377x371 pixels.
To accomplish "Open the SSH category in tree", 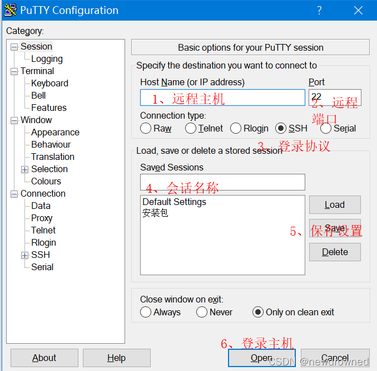I will pyautogui.click(x=41, y=255).
